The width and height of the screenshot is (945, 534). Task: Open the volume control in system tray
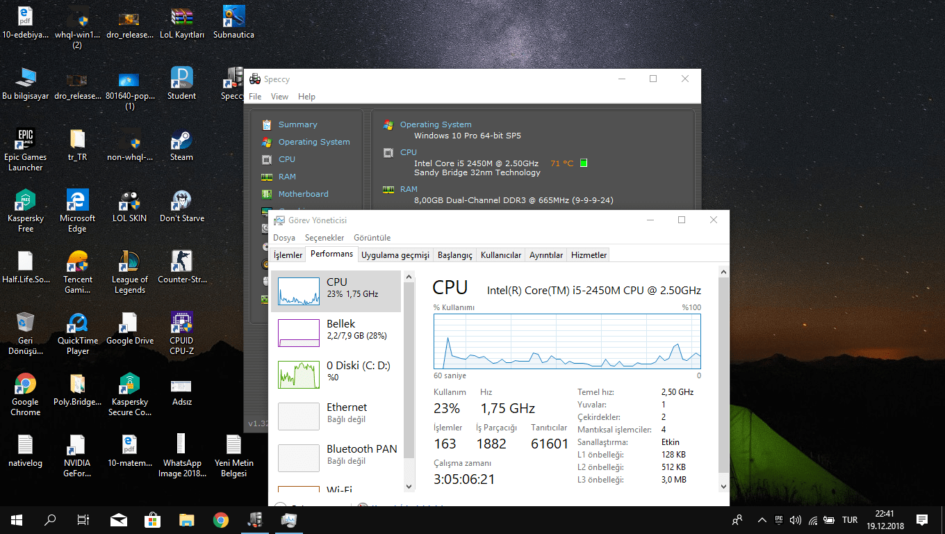pos(796,520)
